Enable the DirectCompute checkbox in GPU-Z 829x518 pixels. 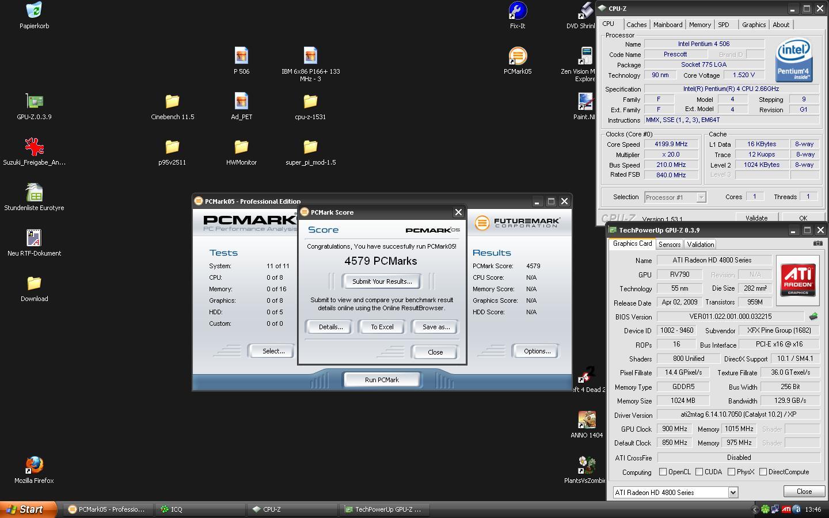763,472
